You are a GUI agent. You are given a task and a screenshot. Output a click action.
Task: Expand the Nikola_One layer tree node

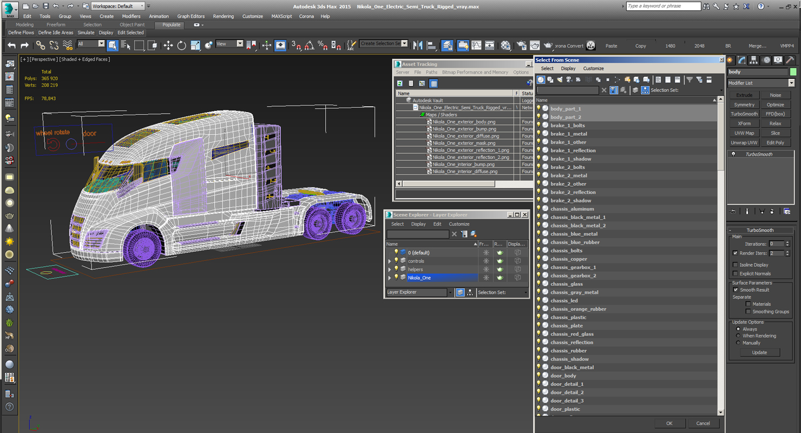(389, 278)
